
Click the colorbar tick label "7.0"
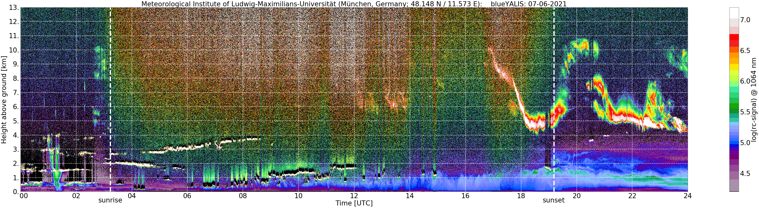pos(745,20)
